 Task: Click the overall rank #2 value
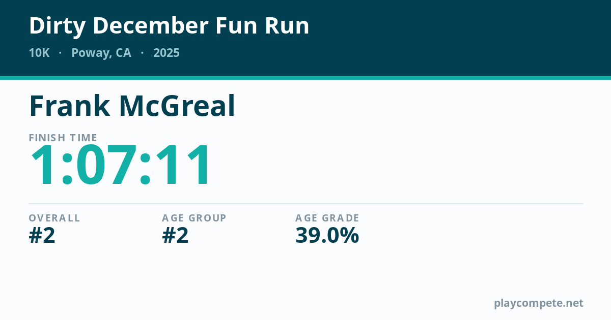(42, 236)
